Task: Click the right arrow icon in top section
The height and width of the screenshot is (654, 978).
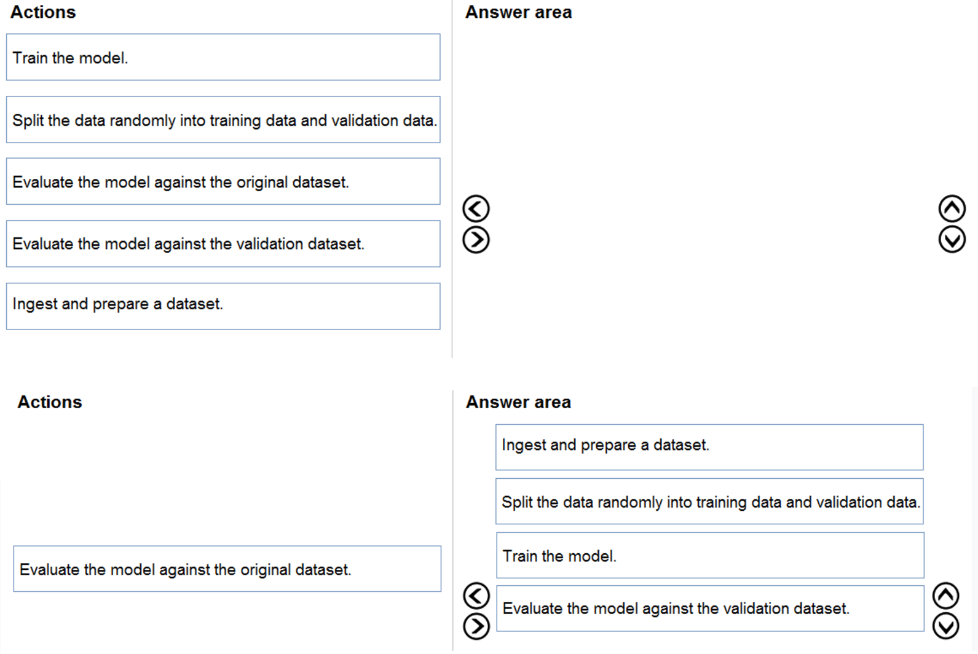Action: pos(474,240)
